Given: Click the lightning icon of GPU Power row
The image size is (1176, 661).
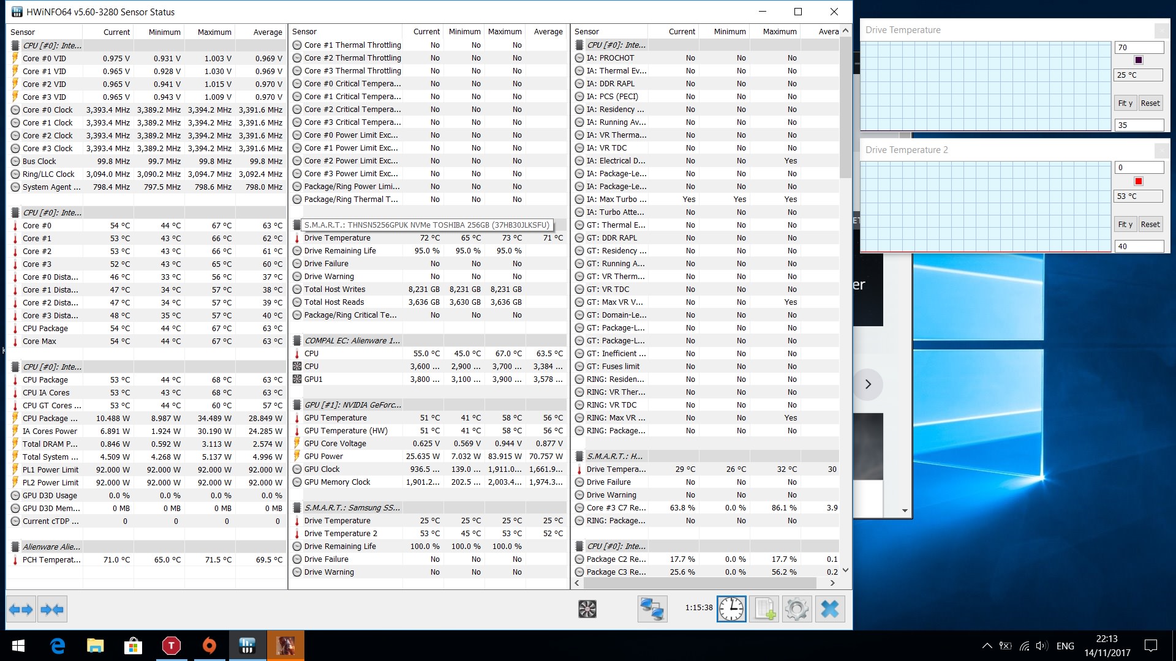Looking at the screenshot, I should click(296, 457).
